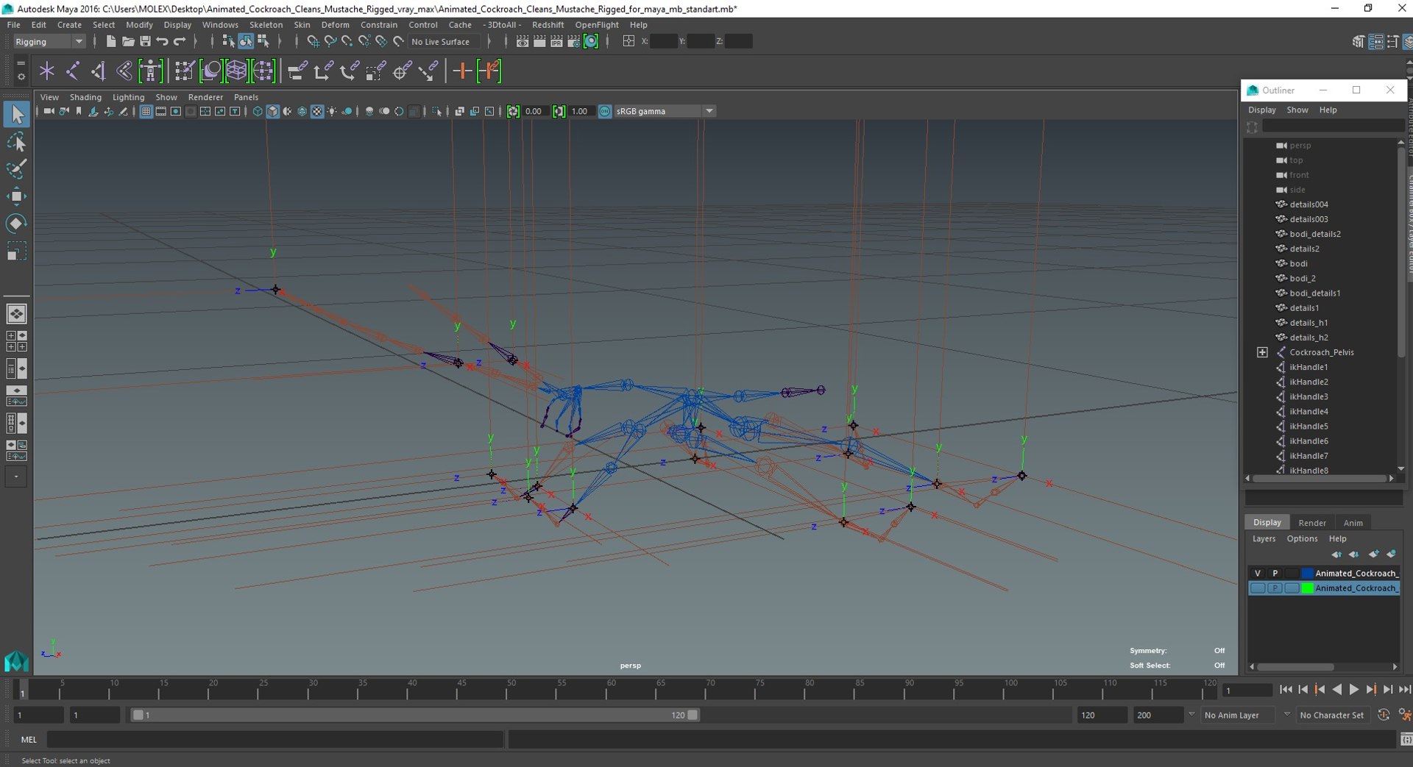
Task: Open the Skeleton menu
Action: pos(266,25)
